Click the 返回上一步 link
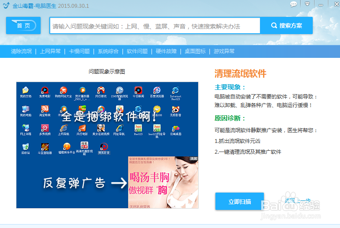This screenshot has width=340, height=228. [298, 201]
